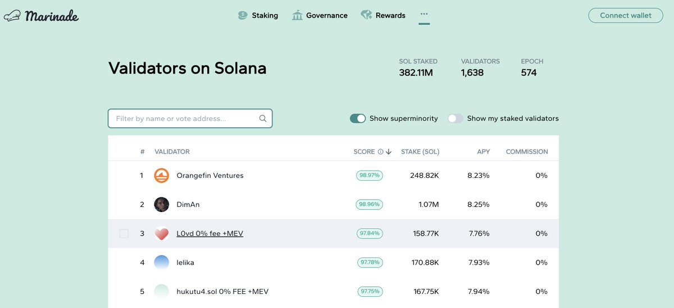Click stake value 1.07M
Image resolution: width=674 pixels, height=308 pixels.
coord(428,205)
